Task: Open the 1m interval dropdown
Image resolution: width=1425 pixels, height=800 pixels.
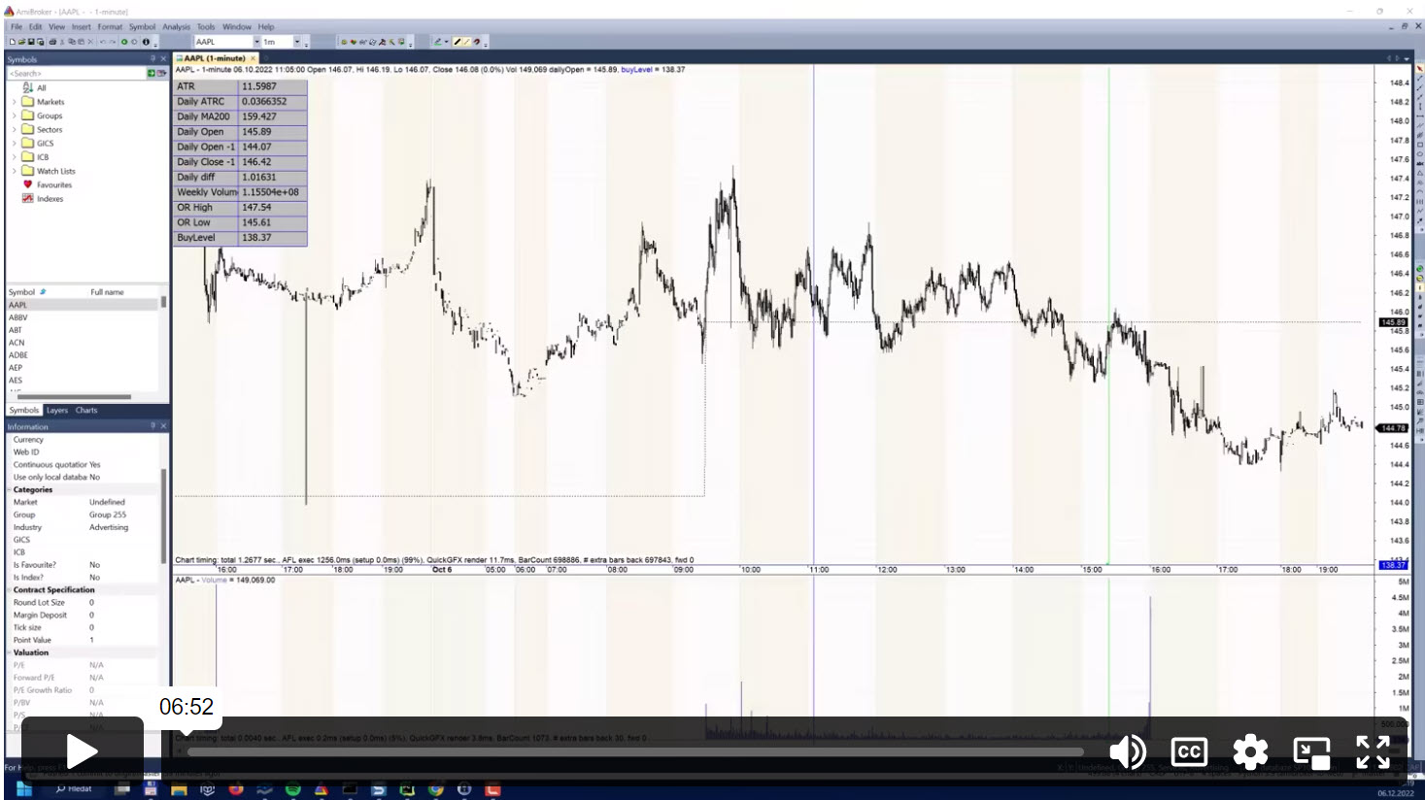Action: click(297, 42)
